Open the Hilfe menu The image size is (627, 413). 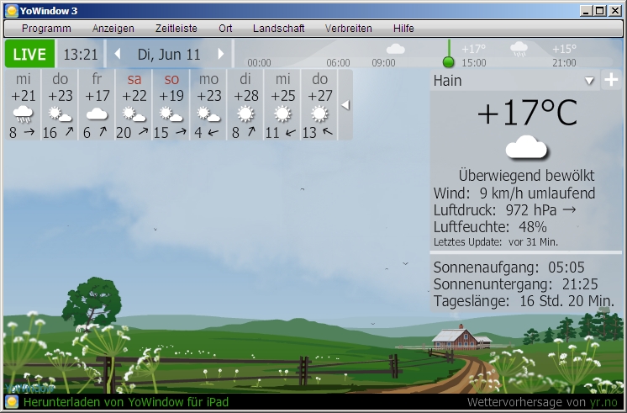403,29
